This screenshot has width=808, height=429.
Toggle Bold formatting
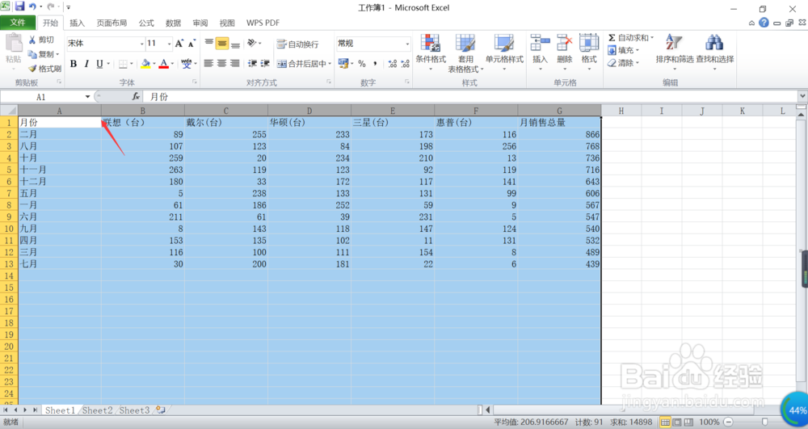pyautogui.click(x=74, y=64)
